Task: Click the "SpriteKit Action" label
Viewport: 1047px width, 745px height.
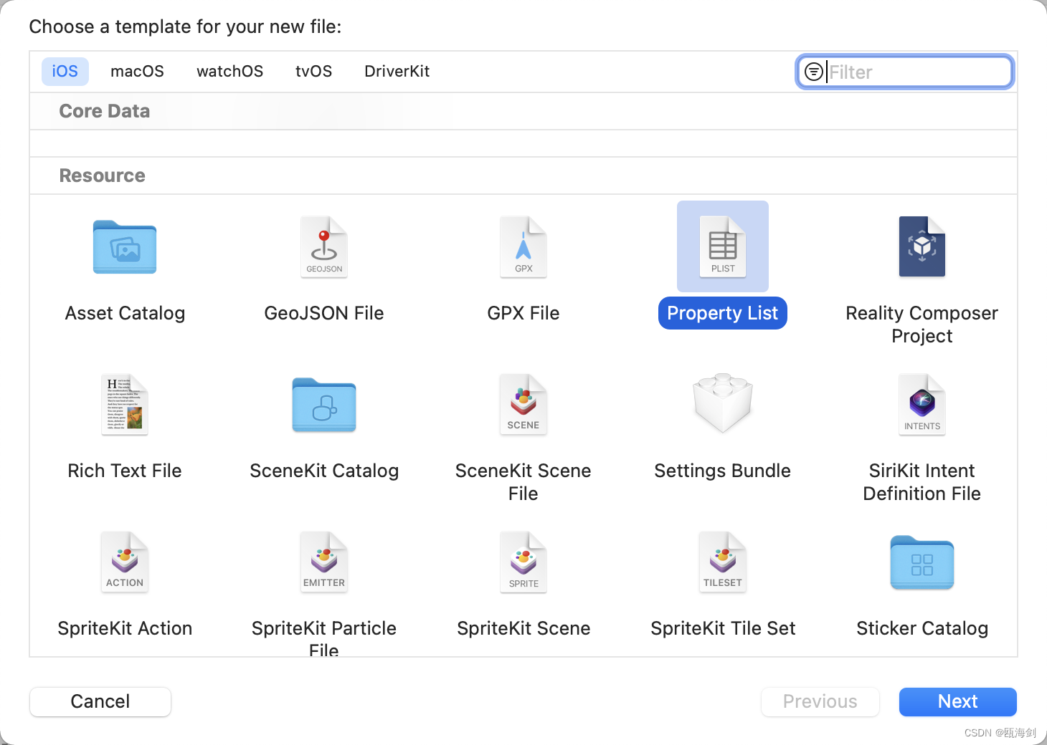Action: tap(125, 628)
